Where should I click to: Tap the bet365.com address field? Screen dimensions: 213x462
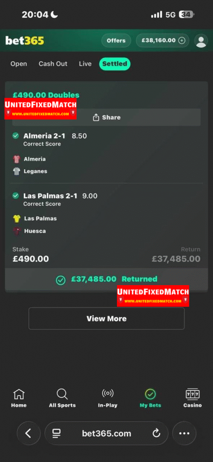tap(106, 433)
